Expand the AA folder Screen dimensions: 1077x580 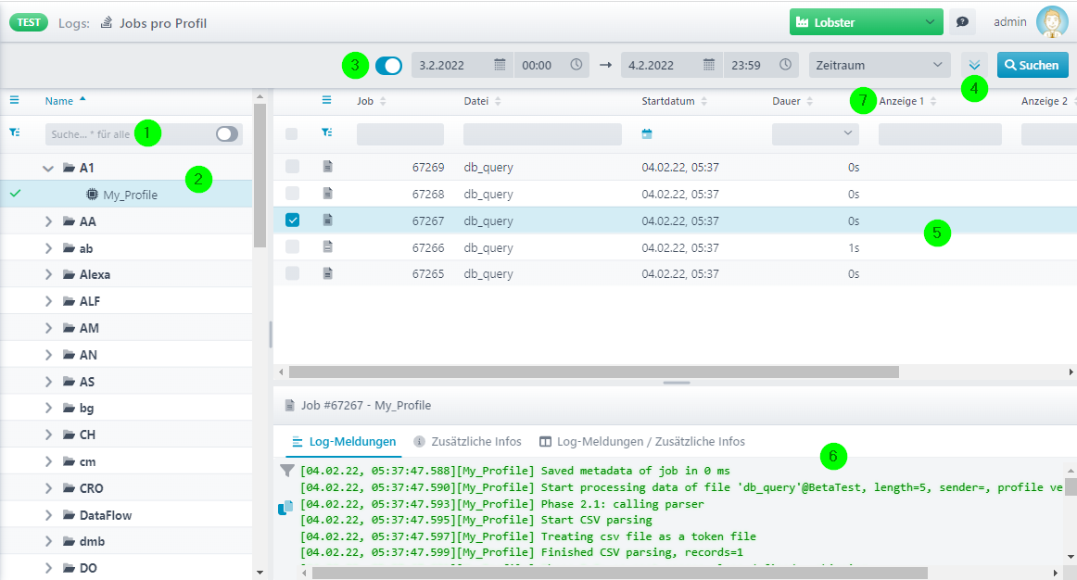48,221
